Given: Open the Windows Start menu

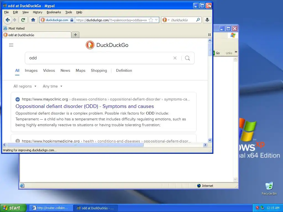Looking at the screenshot, I should click(x=13, y=208).
